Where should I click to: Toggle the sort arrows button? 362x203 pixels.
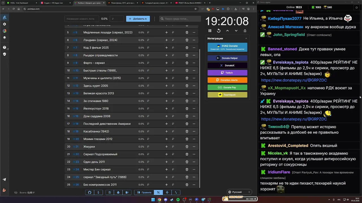176,192
